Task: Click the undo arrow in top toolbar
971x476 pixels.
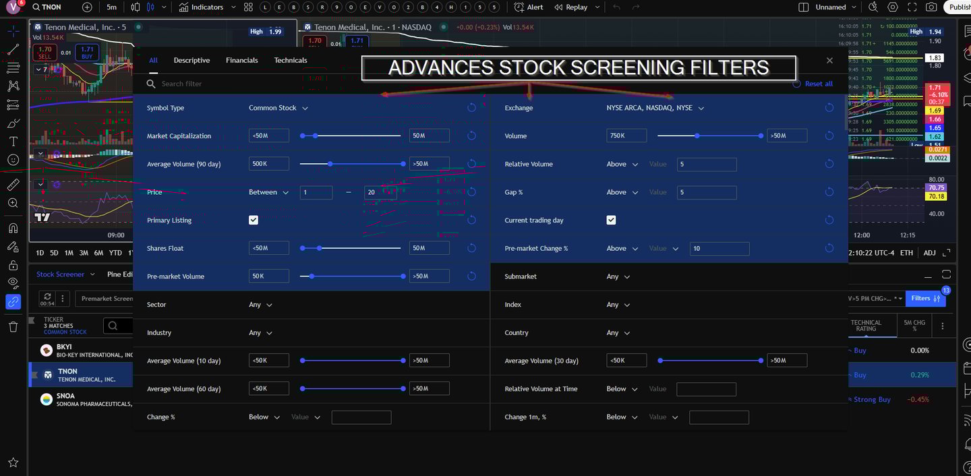Action: [x=616, y=7]
